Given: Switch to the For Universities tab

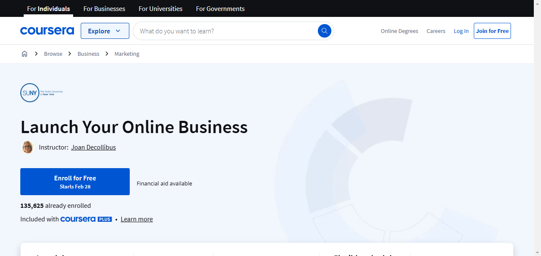Looking at the screenshot, I should coord(160,8).
